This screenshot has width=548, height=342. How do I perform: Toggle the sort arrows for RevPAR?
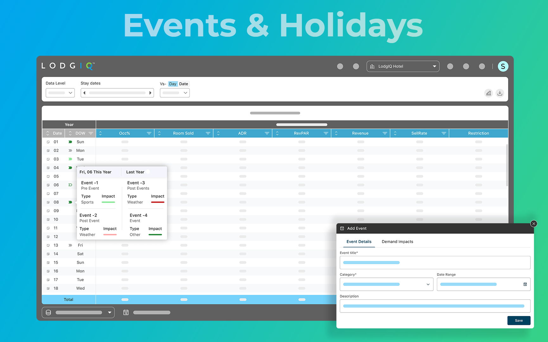coord(277,133)
